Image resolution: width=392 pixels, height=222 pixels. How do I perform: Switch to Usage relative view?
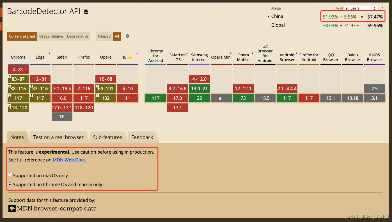pos(51,36)
